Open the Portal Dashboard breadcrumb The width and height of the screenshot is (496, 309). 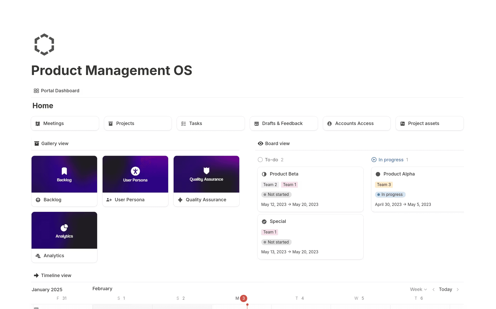click(x=60, y=91)
